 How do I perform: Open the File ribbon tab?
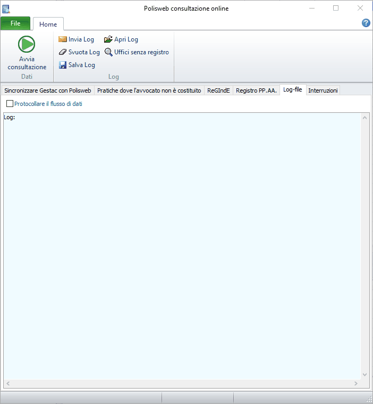coord(15,23)
